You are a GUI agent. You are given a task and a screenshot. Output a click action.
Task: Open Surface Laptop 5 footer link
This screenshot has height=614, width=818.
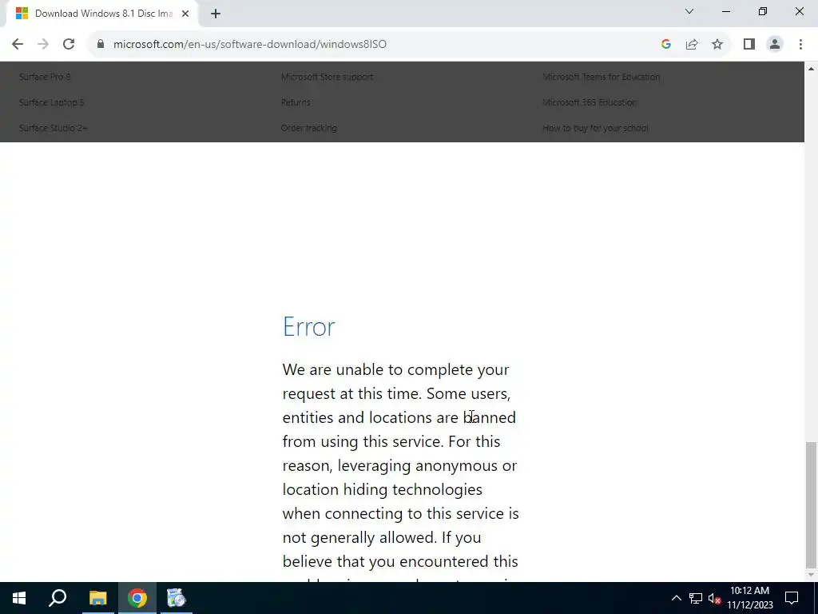[x=51, y=102]
